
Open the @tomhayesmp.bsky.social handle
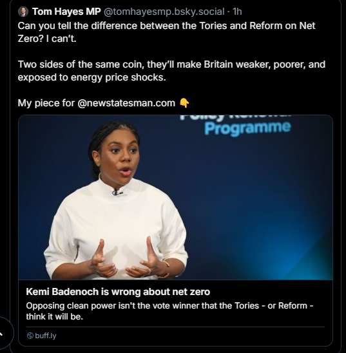point(164,12)
